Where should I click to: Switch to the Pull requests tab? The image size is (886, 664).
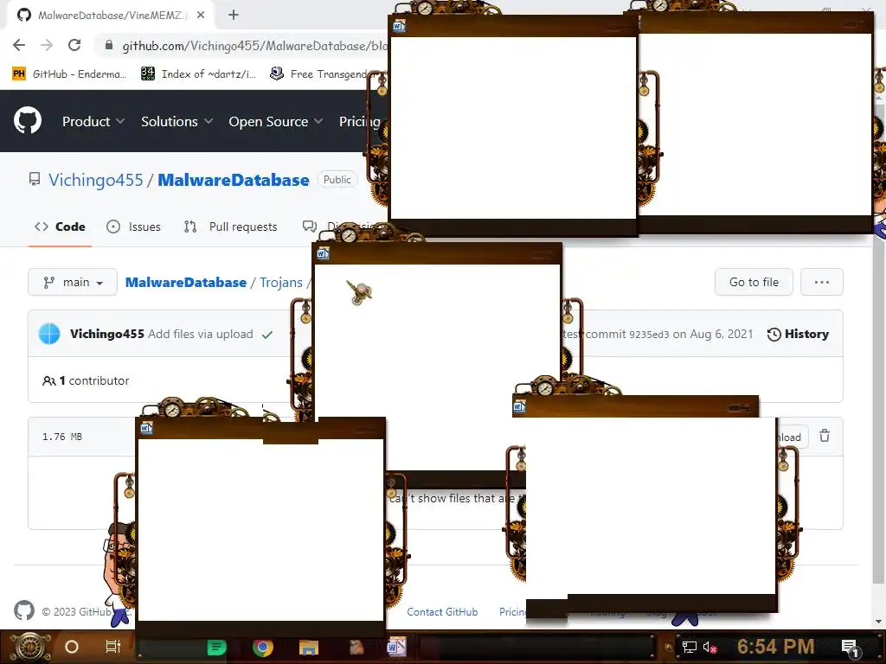coord(230,227)
